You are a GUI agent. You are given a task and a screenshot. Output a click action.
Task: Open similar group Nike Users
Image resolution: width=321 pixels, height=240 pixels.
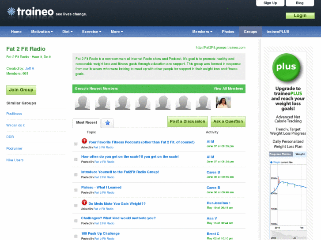coord(15,160)
